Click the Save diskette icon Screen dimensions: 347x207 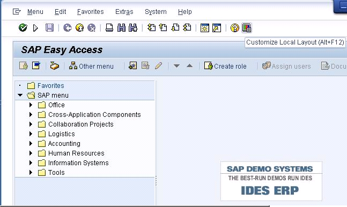pos(49,28)
